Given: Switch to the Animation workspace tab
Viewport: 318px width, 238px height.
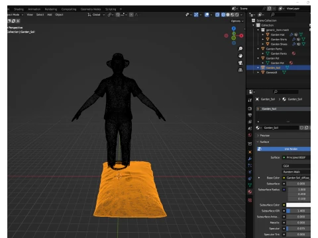Looking at the screenshot, I should pyautogui.click(x=34, y=9).
